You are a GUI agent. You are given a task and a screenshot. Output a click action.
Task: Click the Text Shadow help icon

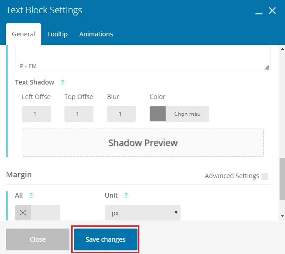(62, 82)
